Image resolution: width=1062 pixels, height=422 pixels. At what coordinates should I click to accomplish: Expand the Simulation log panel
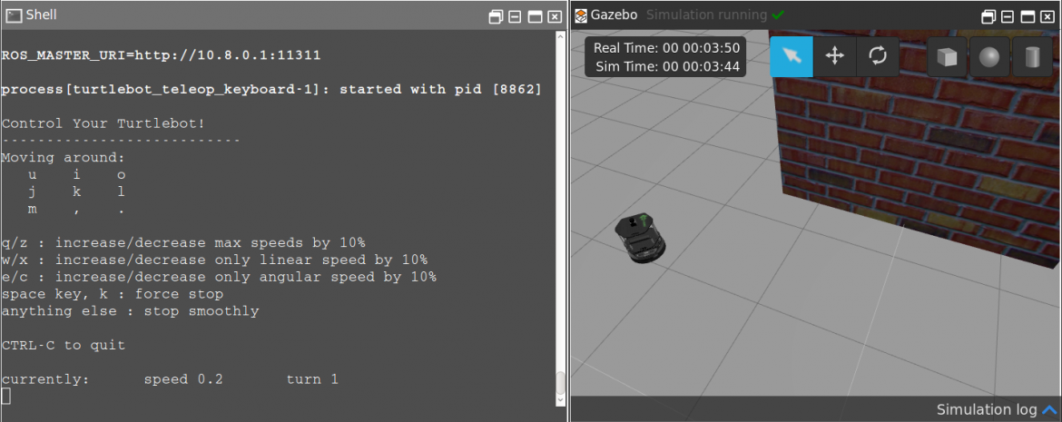click(1049, 410)
